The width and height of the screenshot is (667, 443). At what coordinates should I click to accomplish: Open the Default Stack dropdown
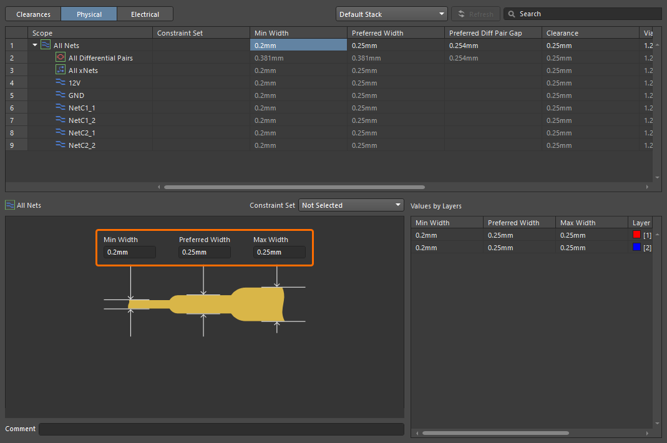pos(391,14)
